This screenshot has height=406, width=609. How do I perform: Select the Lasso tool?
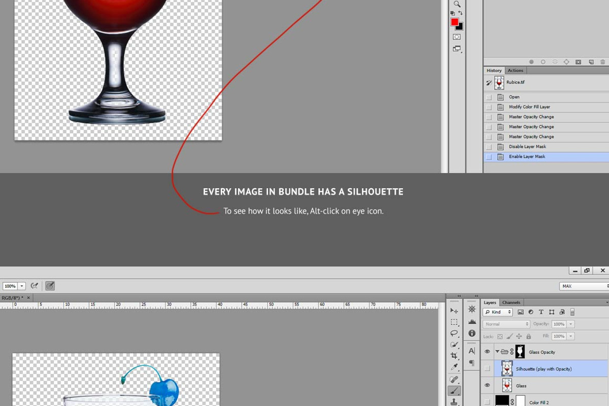454,333
